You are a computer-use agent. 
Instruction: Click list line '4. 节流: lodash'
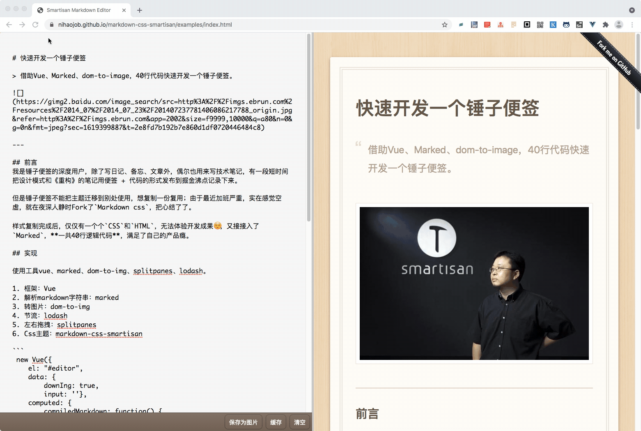coord(40,316)
